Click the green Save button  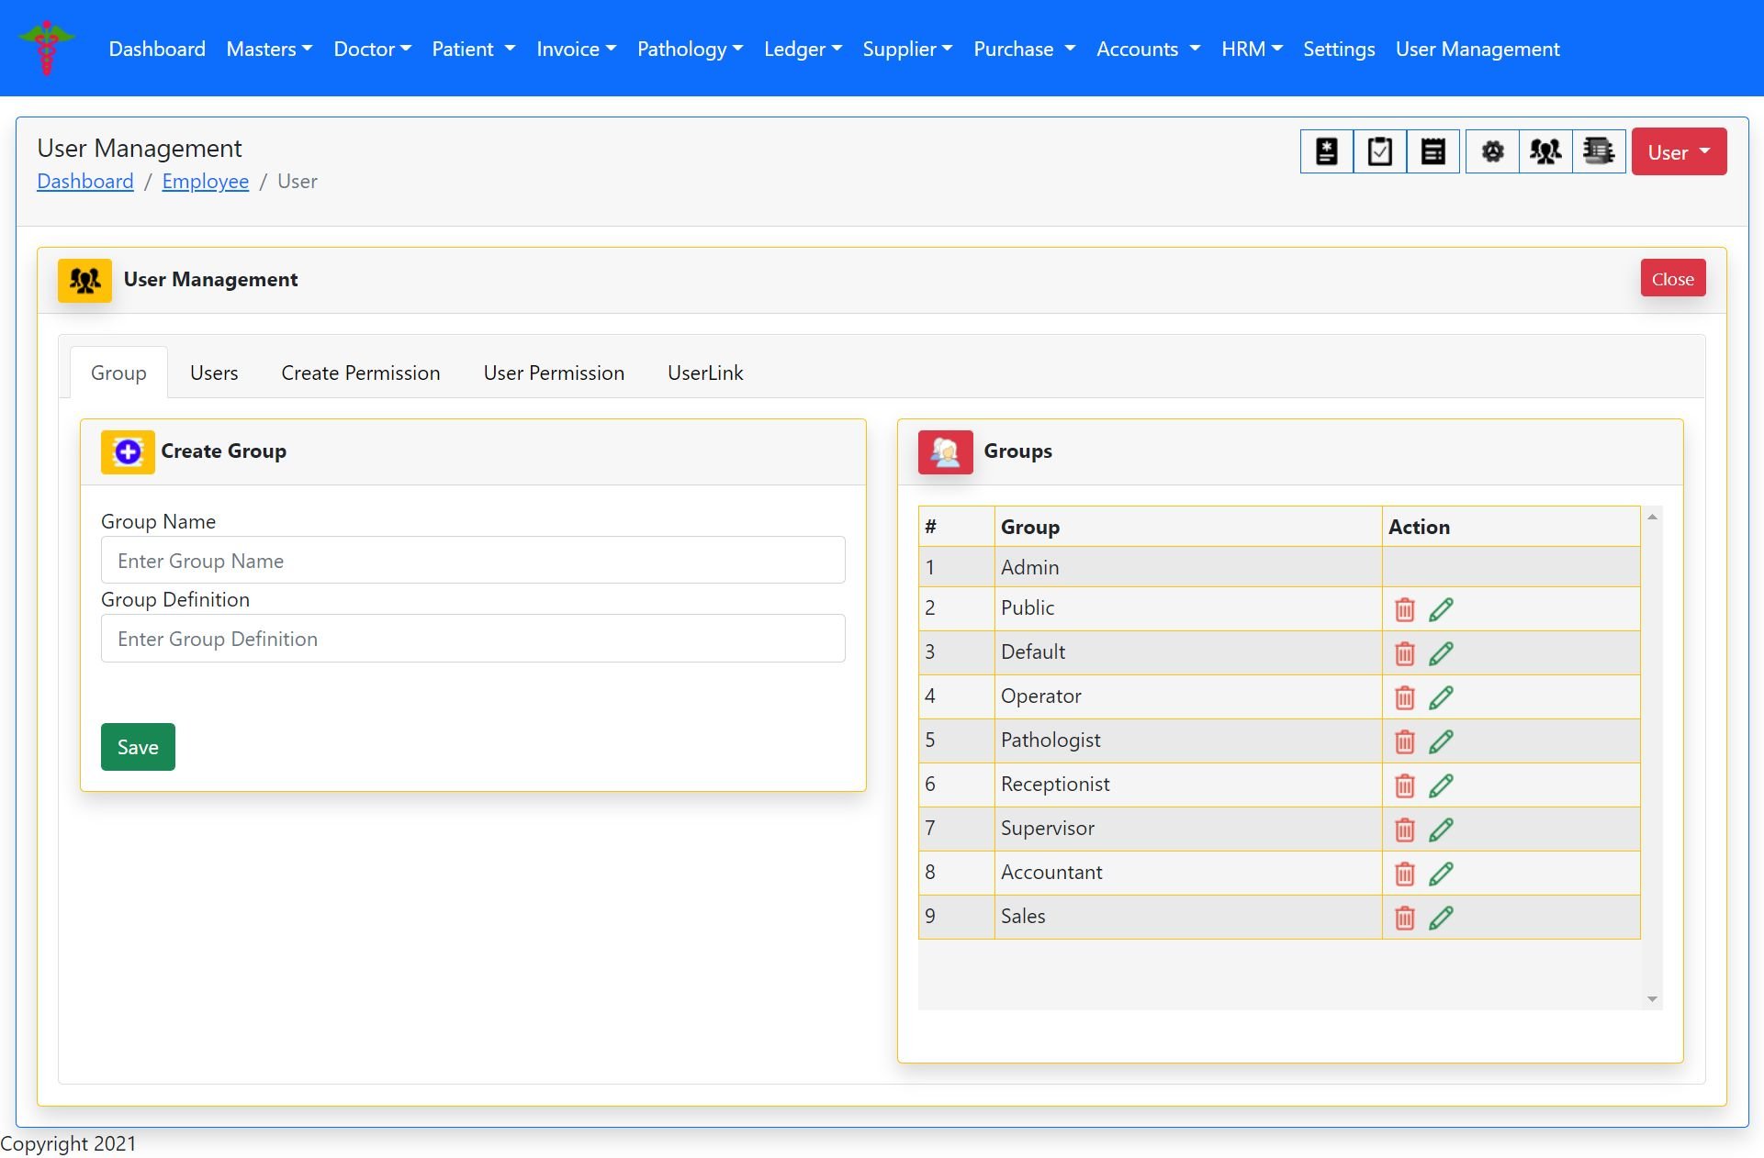(138, 747)
